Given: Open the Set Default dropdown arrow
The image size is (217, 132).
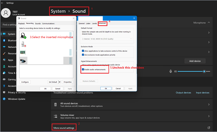Looking at the screenshot, I should [60, 82].
